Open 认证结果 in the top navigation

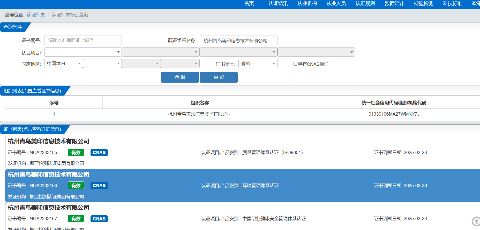pyautogui.click(x=278, y=4)
